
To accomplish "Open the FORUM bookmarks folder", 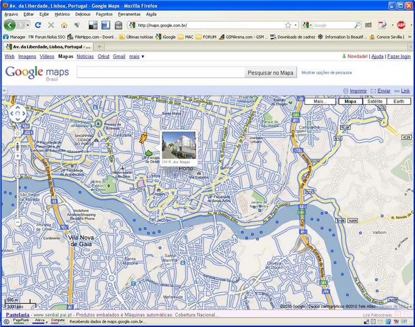I will pyautogui.click(x=206, y=37).
